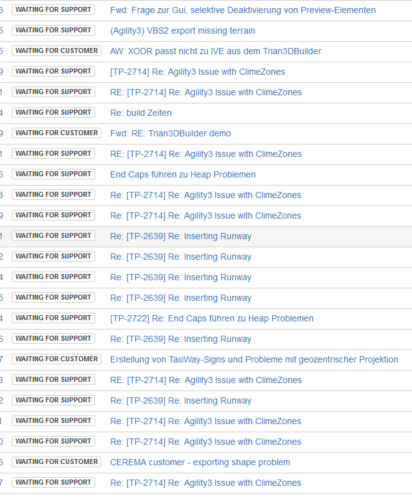The width and height of the screenshot is (412, 502).
Task: Click the issue title starting with '[TP-2714] Re: Agility3'
Action: (197, 72)
